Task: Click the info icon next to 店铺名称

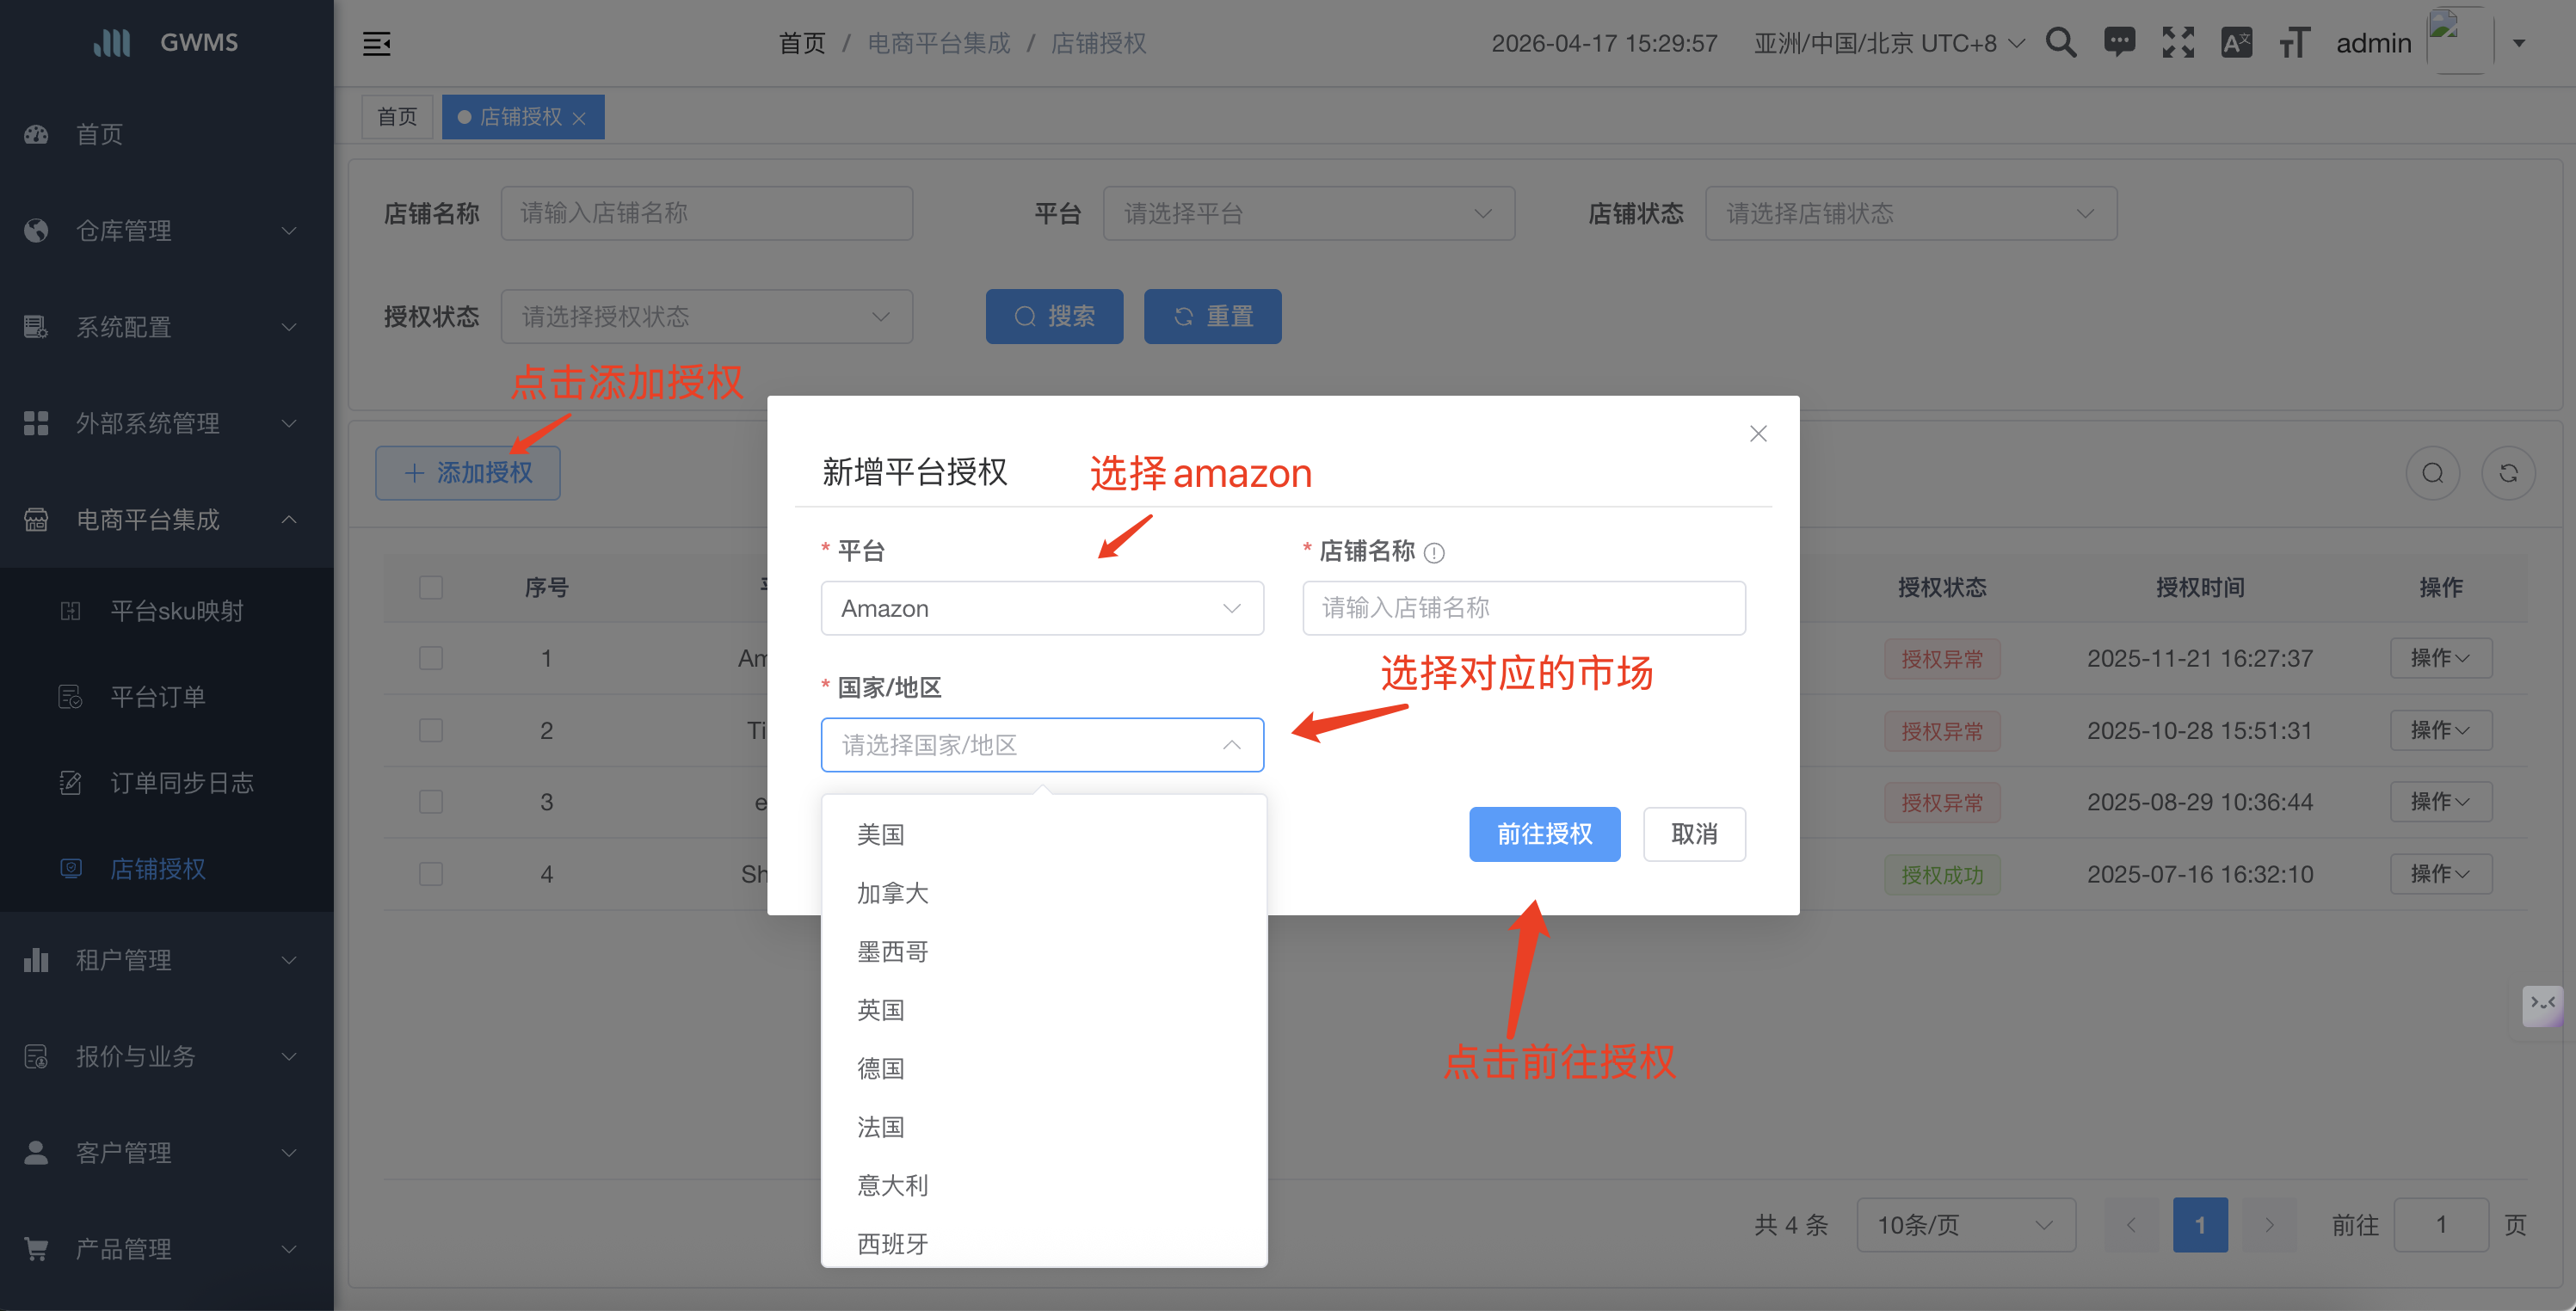Action: (x=1434, y=552)
